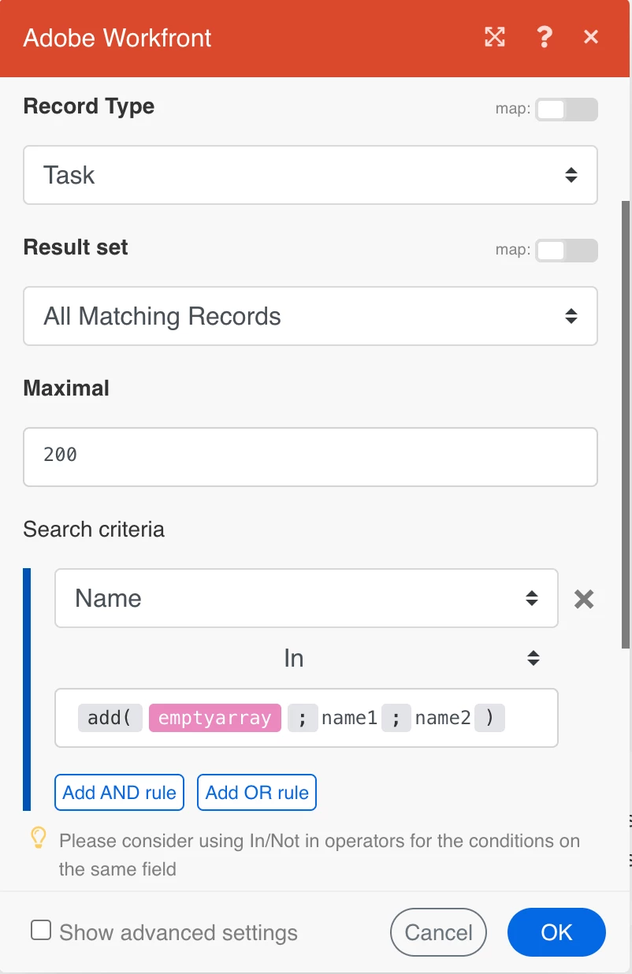
Task: Change the In operator dropdown
Action: [307, 658]
